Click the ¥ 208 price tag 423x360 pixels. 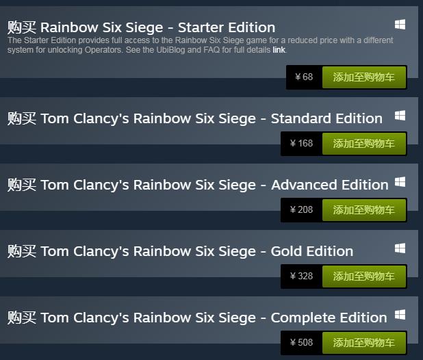(x=301, y=210)
